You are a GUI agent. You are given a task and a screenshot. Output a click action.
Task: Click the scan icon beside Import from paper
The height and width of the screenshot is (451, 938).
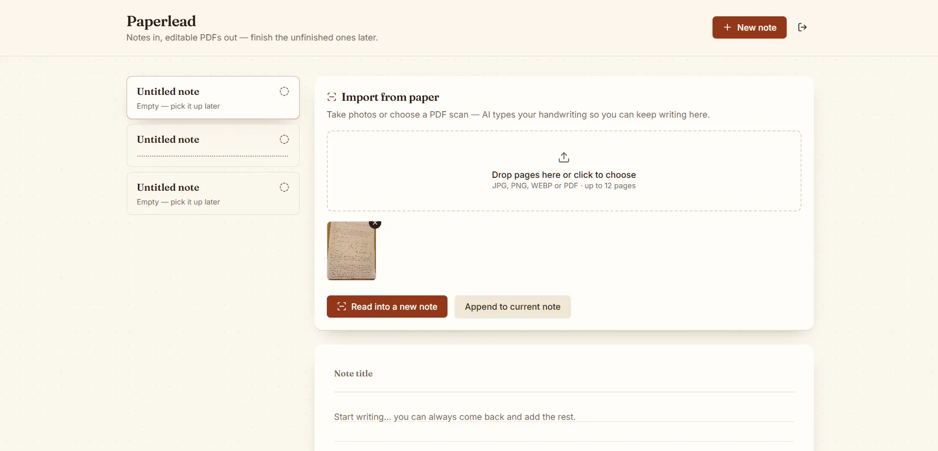tap(332, 97)
